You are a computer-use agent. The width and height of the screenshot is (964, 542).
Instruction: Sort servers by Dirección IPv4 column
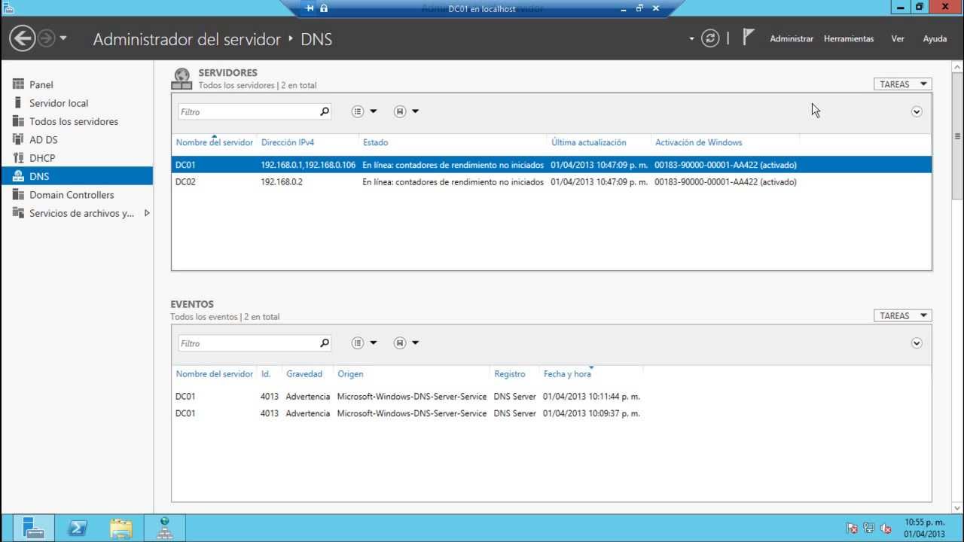(288, 142)
